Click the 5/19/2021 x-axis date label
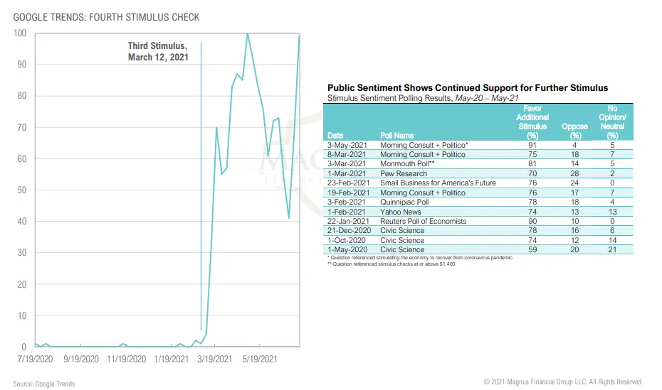 (x=259, y=360)
